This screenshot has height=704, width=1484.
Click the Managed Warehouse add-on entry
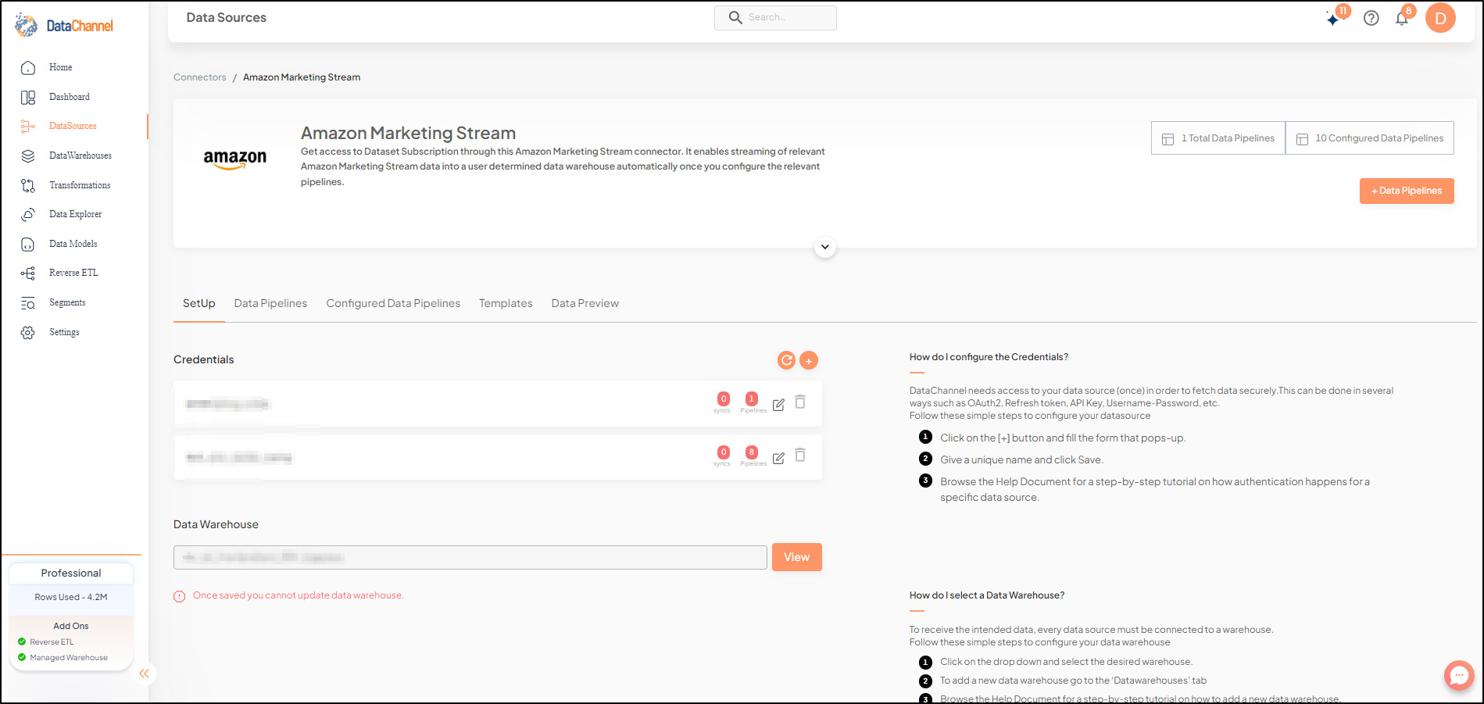(x=69, y=658)
